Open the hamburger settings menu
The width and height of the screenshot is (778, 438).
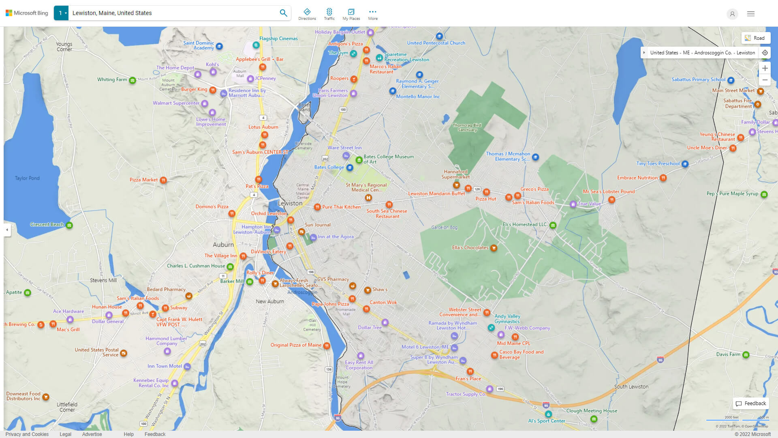(751, 14)
